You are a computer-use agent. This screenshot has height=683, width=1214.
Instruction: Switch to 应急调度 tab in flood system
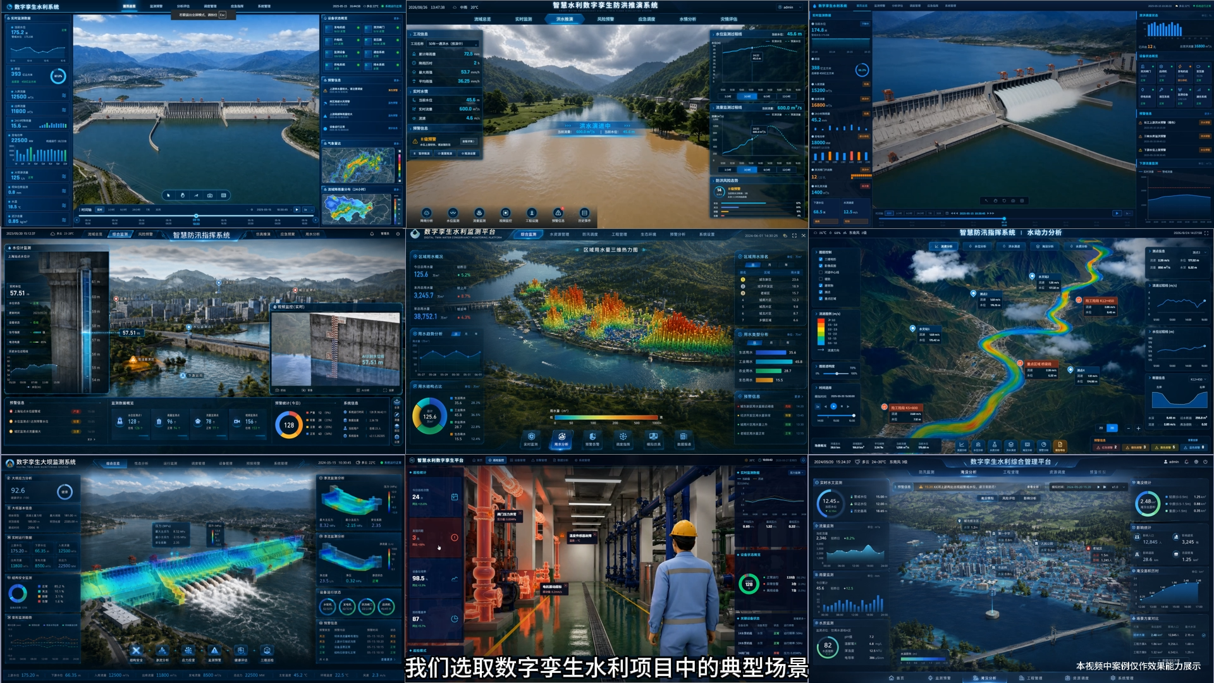pos(647,19)
